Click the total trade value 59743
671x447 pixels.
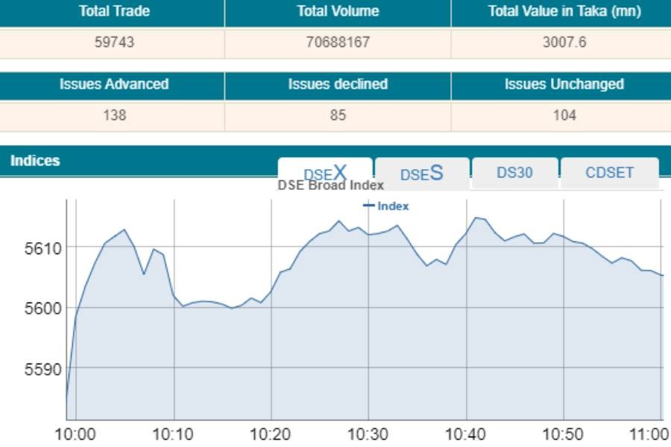click(x=114, y=42)
